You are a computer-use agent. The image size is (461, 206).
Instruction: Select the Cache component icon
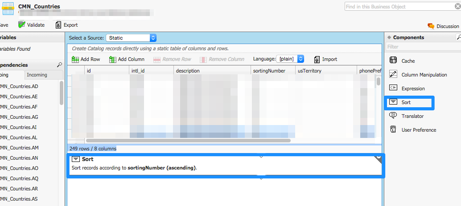393,61
